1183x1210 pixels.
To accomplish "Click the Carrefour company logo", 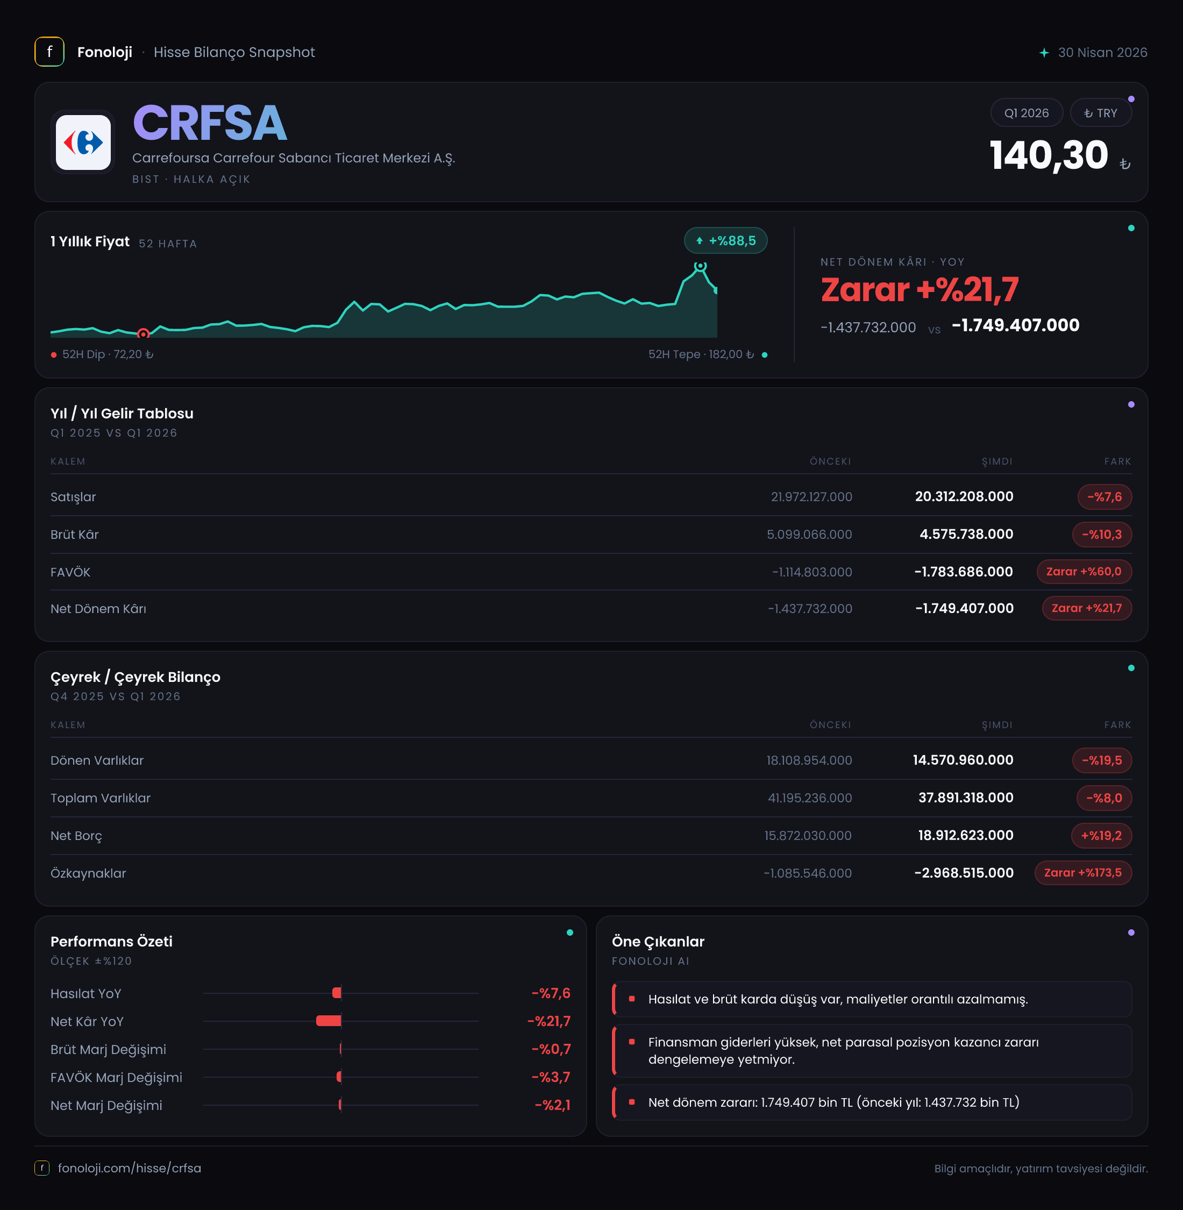I will [x=83, y=143].
